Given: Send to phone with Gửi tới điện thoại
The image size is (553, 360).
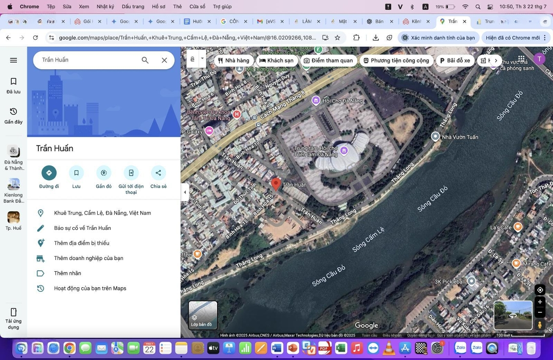Looking at the screenshot, I should click(131, 173).
